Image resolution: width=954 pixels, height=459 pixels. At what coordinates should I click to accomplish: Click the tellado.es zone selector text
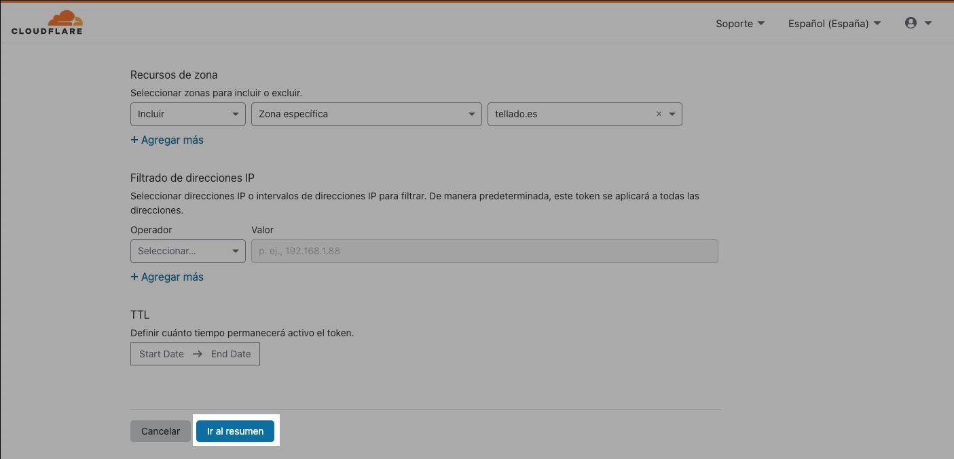516,114
